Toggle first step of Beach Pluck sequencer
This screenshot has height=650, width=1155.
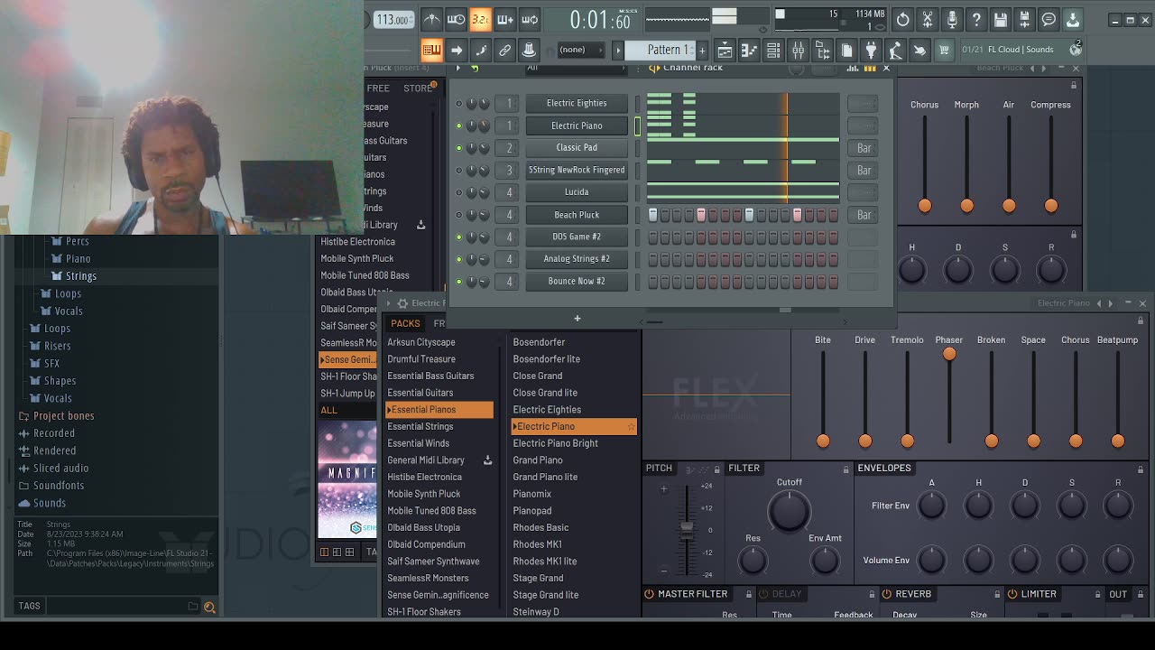click(x=653, y=215)
